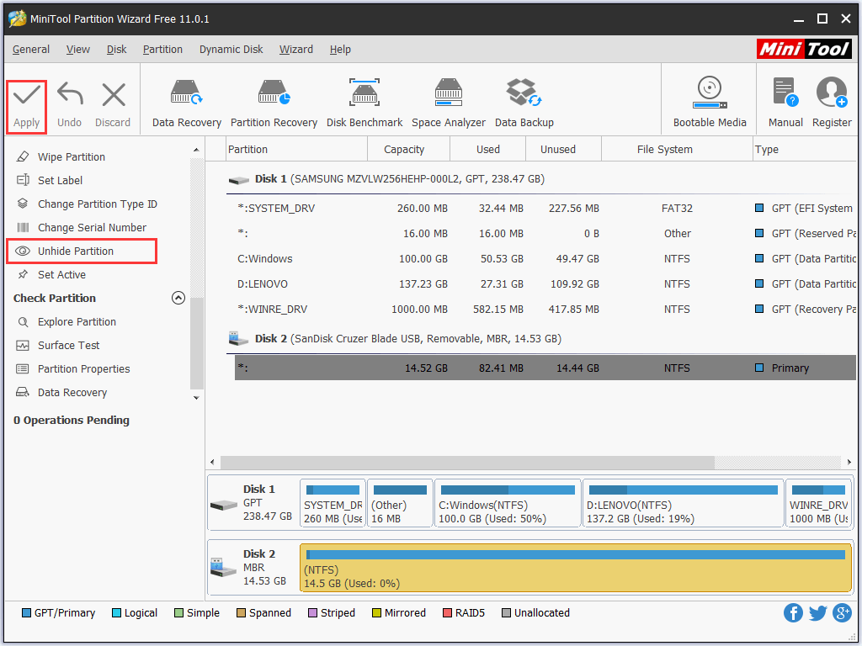This screenshot has height=646, width=862.
Task: Sort by Partition column header
Action: click(x=296, y=150)
